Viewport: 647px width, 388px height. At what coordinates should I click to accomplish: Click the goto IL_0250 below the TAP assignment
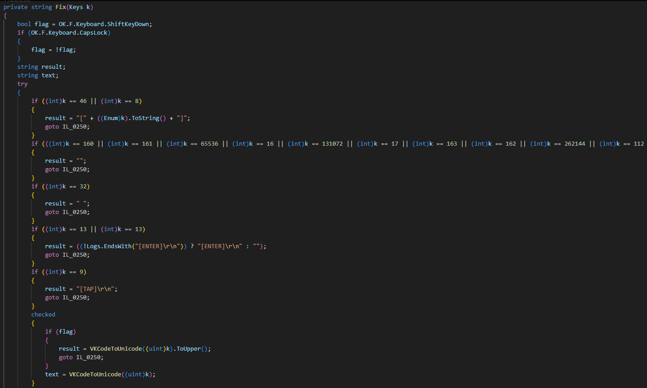(67, 298)
